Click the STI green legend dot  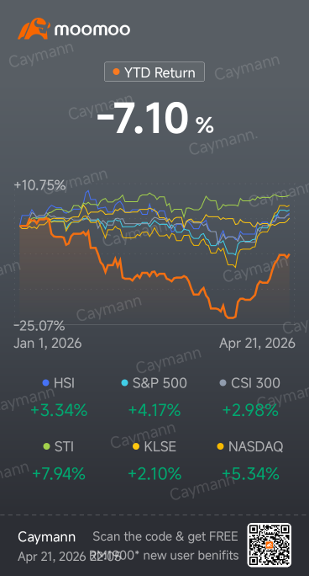(x=46, y=446)
